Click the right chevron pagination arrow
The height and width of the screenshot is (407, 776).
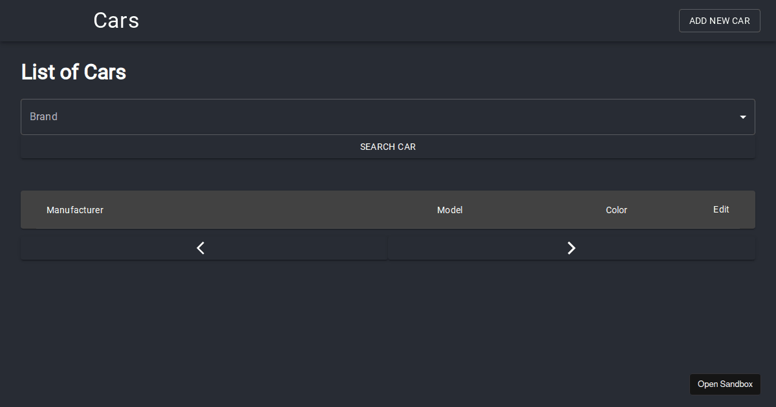(571, 248)
